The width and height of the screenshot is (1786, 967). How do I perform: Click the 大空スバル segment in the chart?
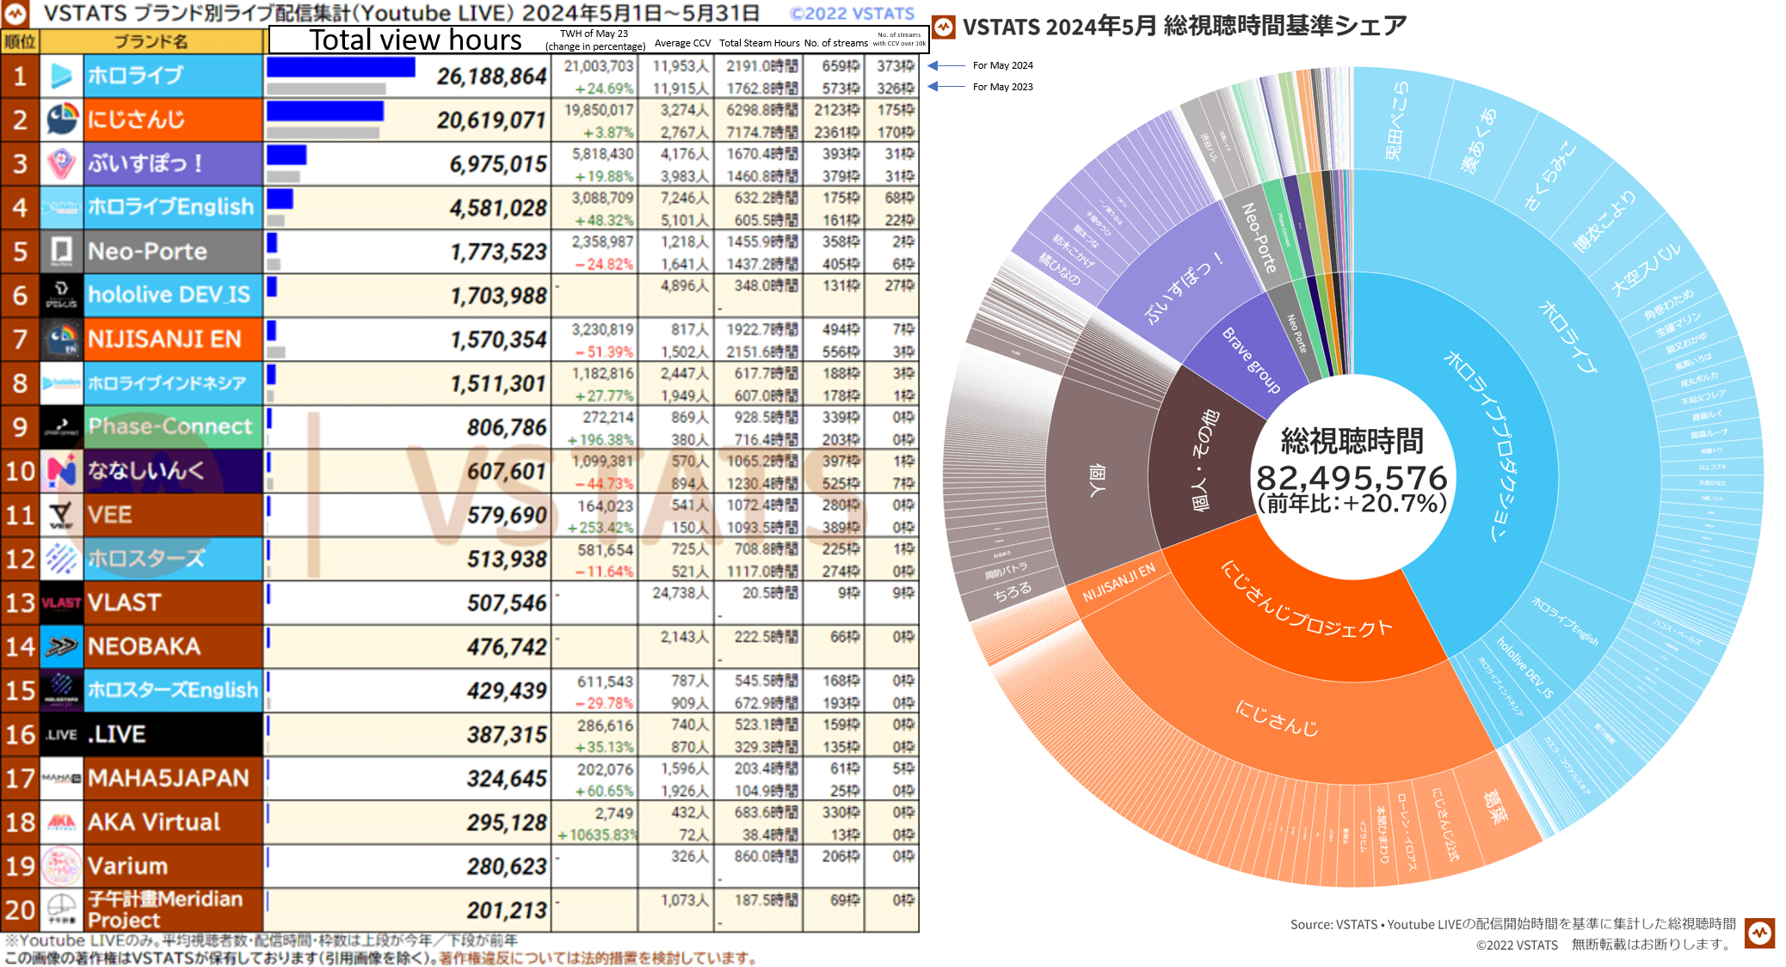pos(1644,270)
